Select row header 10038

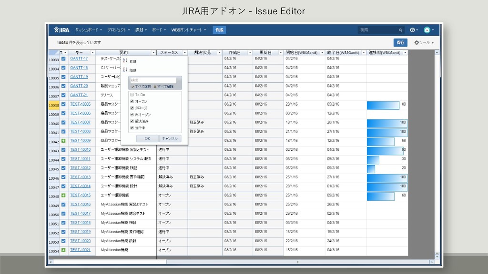pos(54,105)
